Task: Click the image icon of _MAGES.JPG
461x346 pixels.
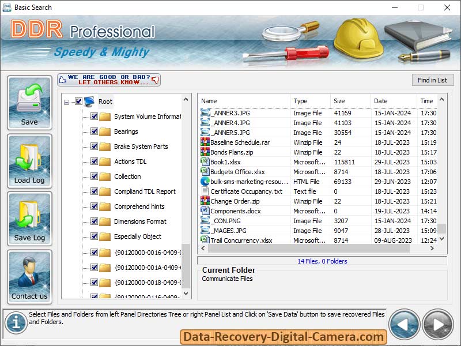Action: pos(205,231)
